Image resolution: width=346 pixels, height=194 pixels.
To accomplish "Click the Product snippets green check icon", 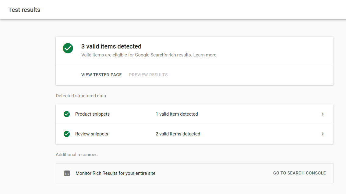I will (x=67, y=114).
